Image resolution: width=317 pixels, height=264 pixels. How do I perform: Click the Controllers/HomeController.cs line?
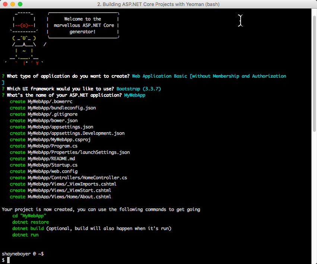[68, 178]
